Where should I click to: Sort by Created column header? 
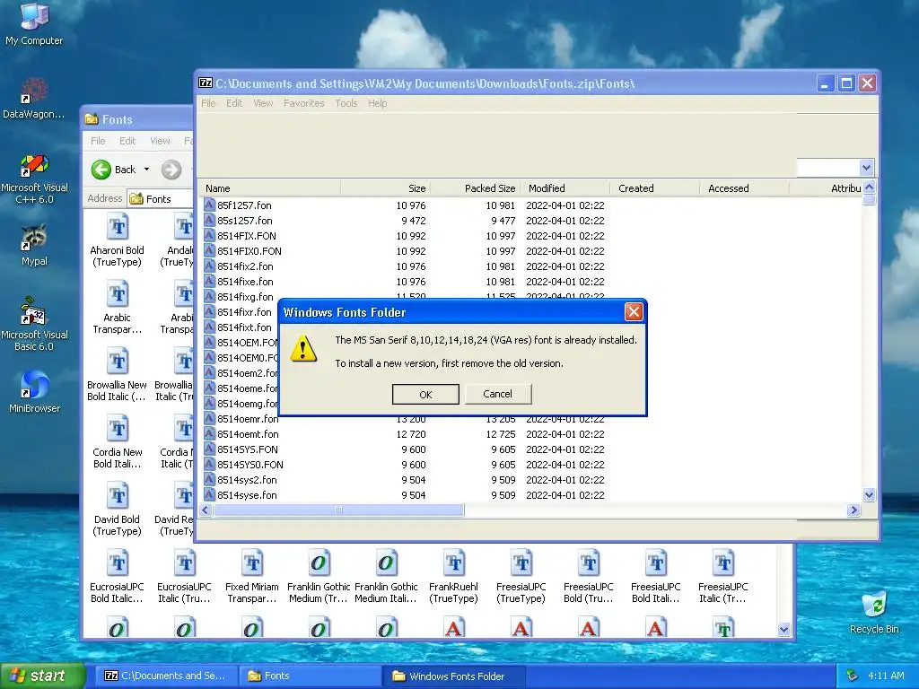(x=654, y=188)
